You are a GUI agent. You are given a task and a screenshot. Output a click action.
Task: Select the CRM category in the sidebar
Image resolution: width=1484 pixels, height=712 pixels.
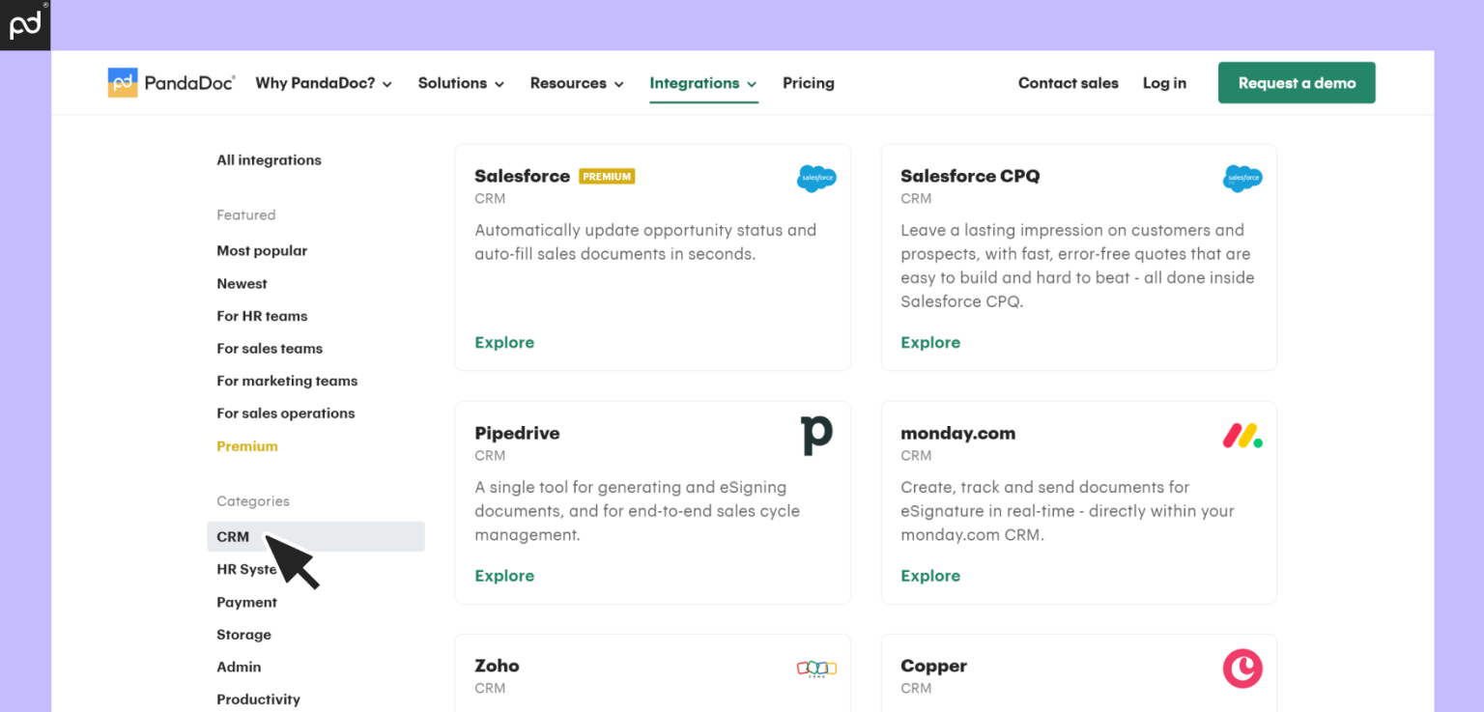(x=233, y=536)
